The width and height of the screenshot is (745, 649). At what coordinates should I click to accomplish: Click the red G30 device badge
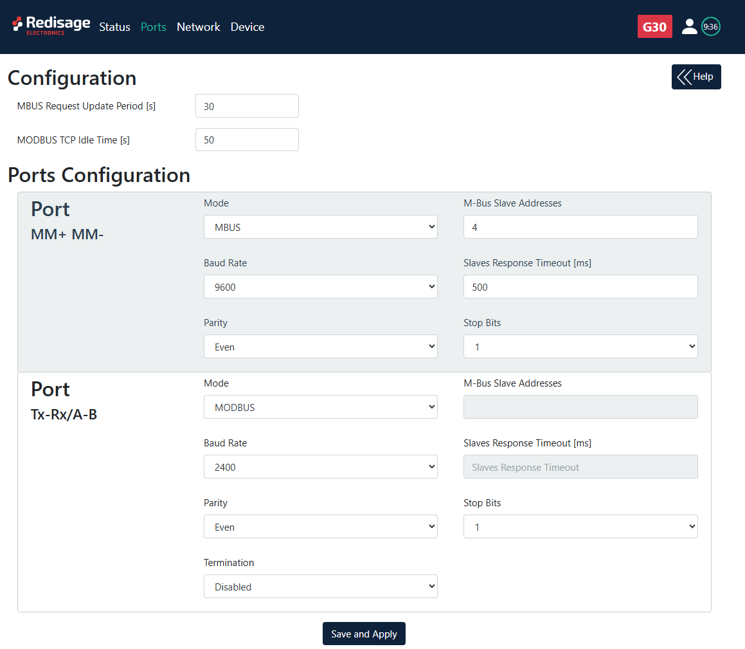654,26
